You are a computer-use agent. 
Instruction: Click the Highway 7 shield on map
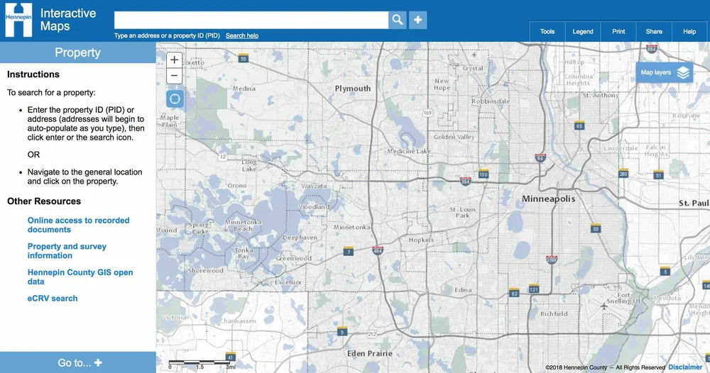click(x=348, y=251)
